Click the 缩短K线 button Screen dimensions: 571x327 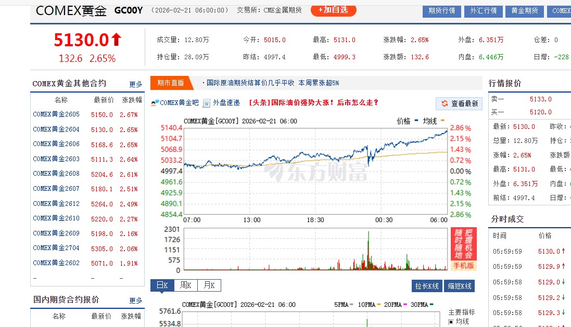coord(460,286)
